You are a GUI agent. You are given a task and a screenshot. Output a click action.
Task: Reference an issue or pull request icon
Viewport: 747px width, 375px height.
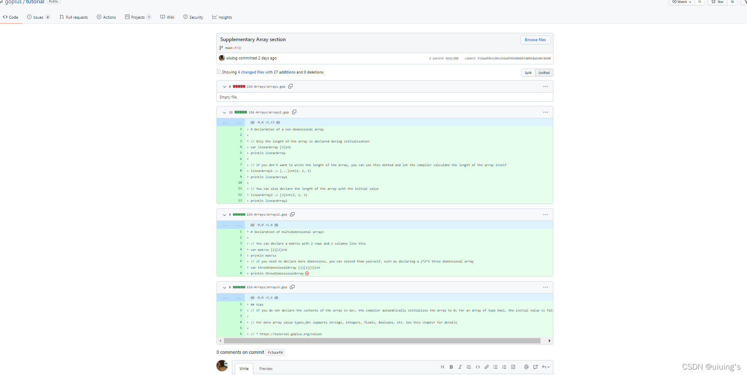[535, 367]
